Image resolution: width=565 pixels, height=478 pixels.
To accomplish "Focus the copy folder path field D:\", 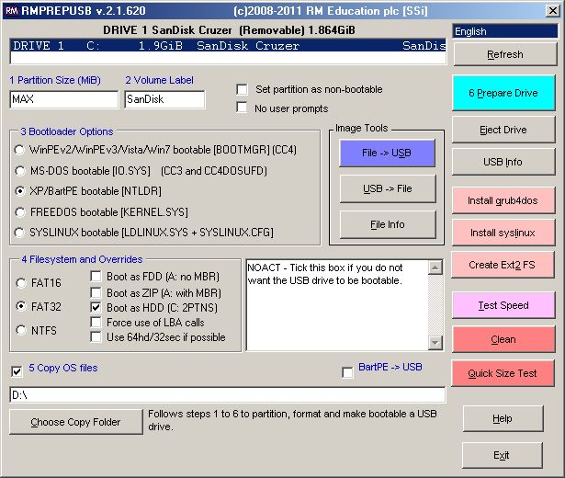I will click(x=228, y=395).
